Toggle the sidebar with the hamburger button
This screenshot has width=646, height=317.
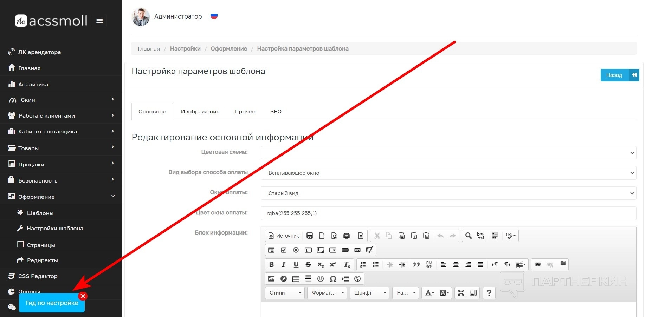click(x=99, y=21)
